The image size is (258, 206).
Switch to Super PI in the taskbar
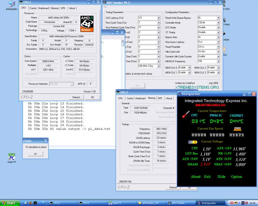click(121, 203)
